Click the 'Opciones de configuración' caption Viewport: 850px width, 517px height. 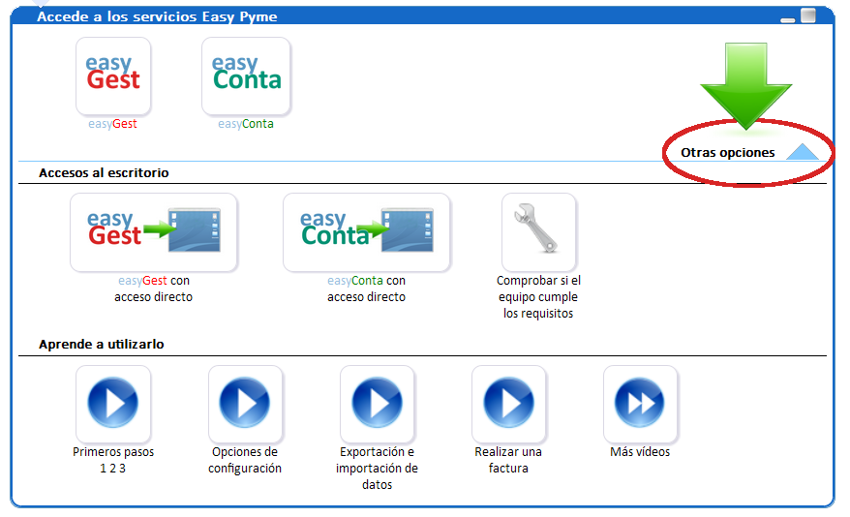(245, 460)
